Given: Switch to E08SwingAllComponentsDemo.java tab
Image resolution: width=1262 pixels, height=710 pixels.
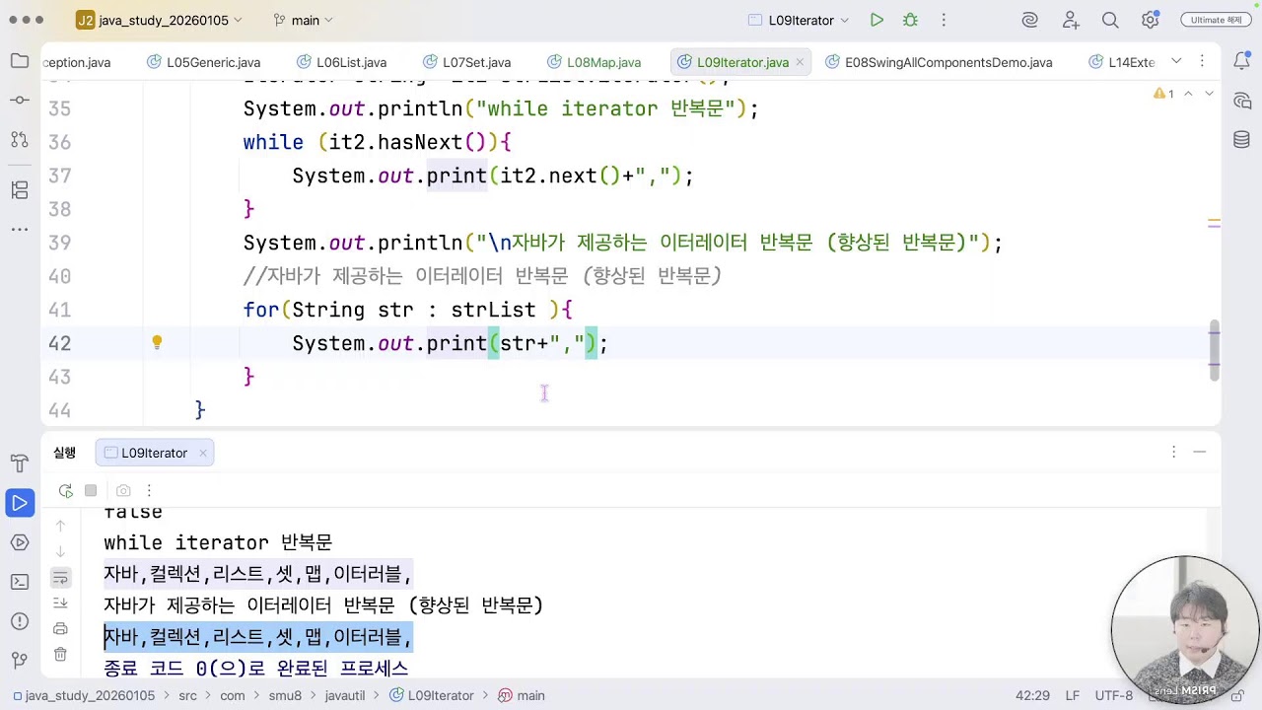Looking at the screenshot, I should (x=939, y=62).
